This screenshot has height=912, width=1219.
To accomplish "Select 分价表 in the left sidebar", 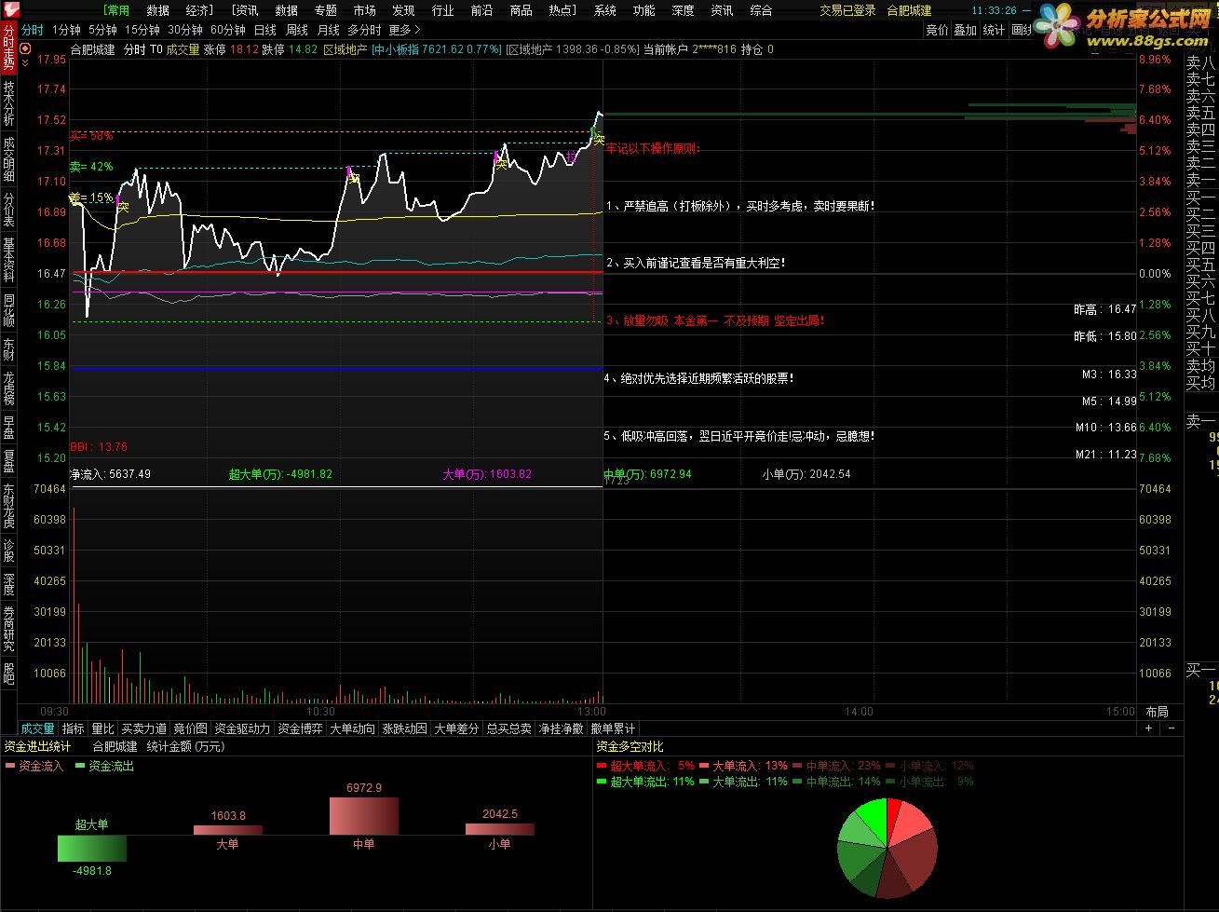I will point(8,210).
